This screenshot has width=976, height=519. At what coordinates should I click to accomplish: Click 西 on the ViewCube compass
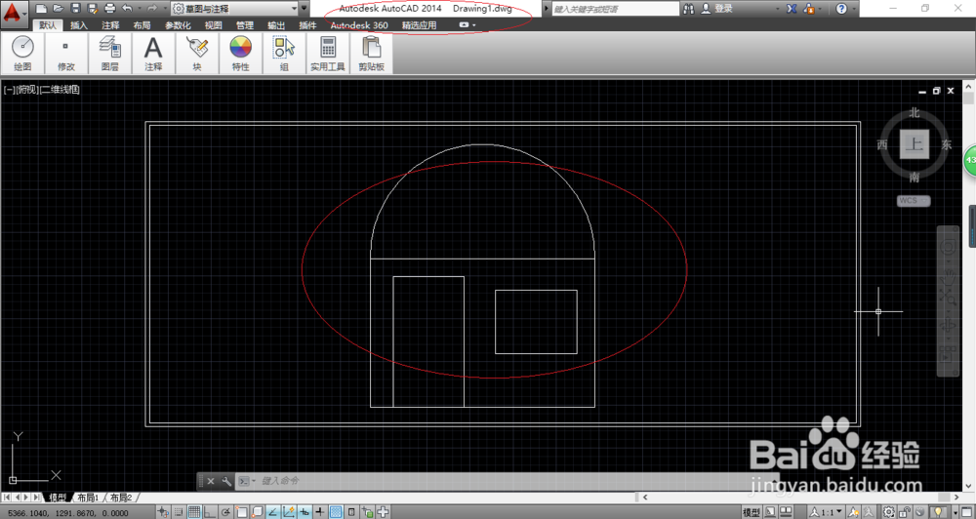(882, 145)
